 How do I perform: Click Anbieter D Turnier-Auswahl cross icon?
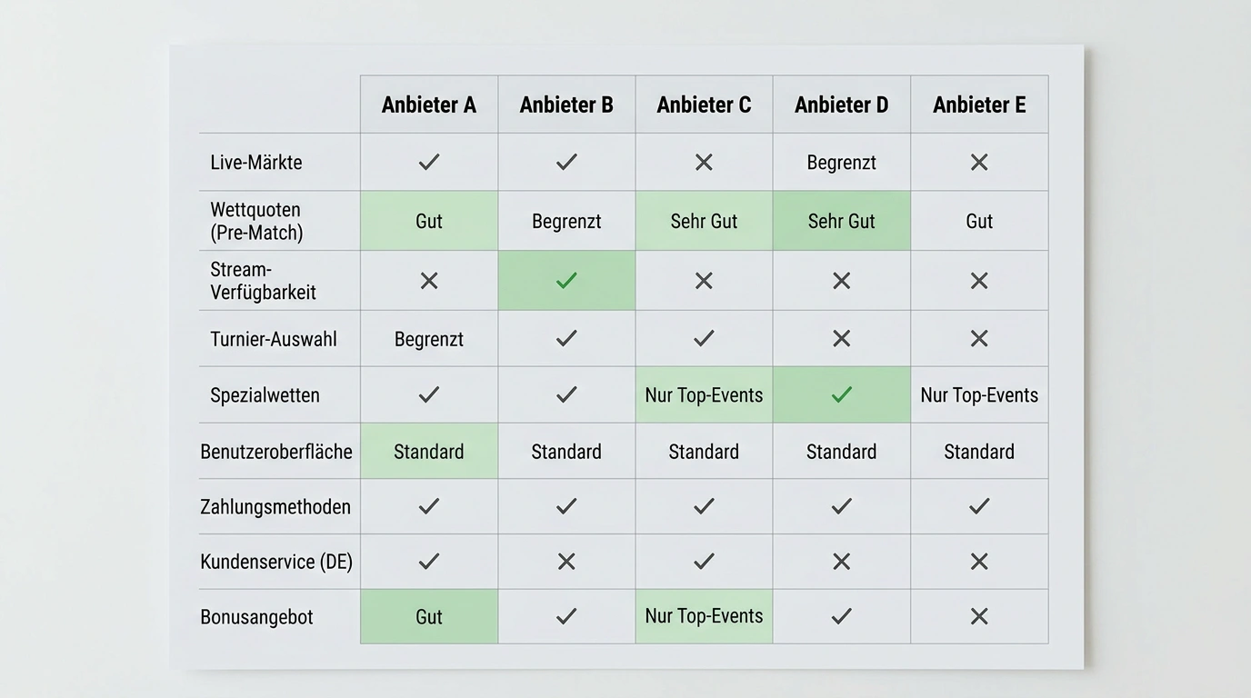(842, 338)
